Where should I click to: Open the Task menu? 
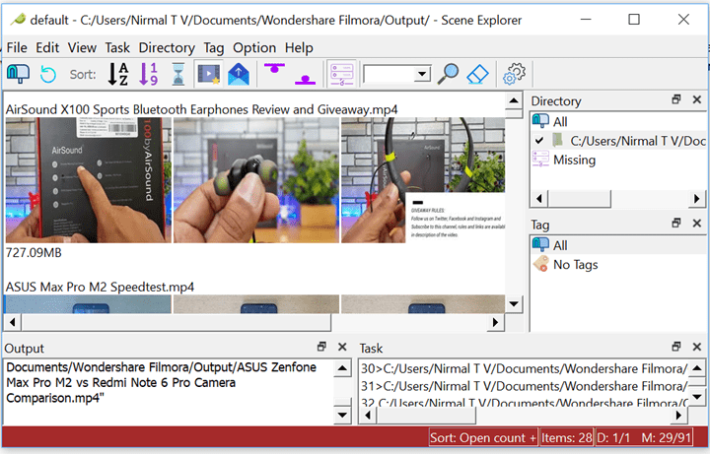(x=117, y=47)
